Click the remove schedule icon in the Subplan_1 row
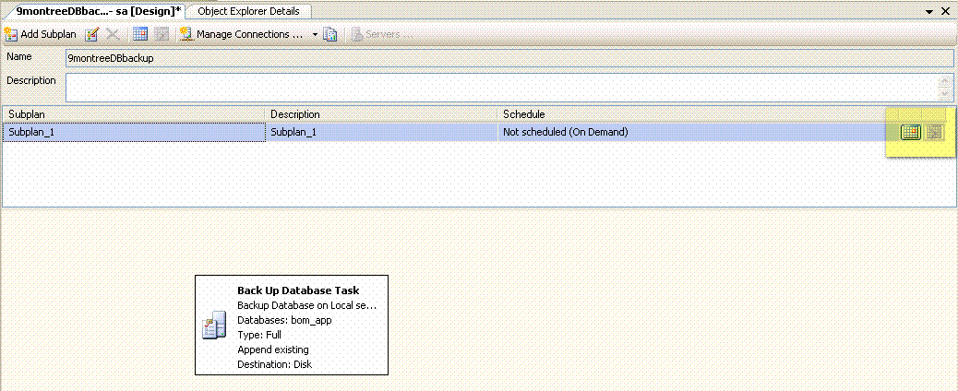 point(934,132)
